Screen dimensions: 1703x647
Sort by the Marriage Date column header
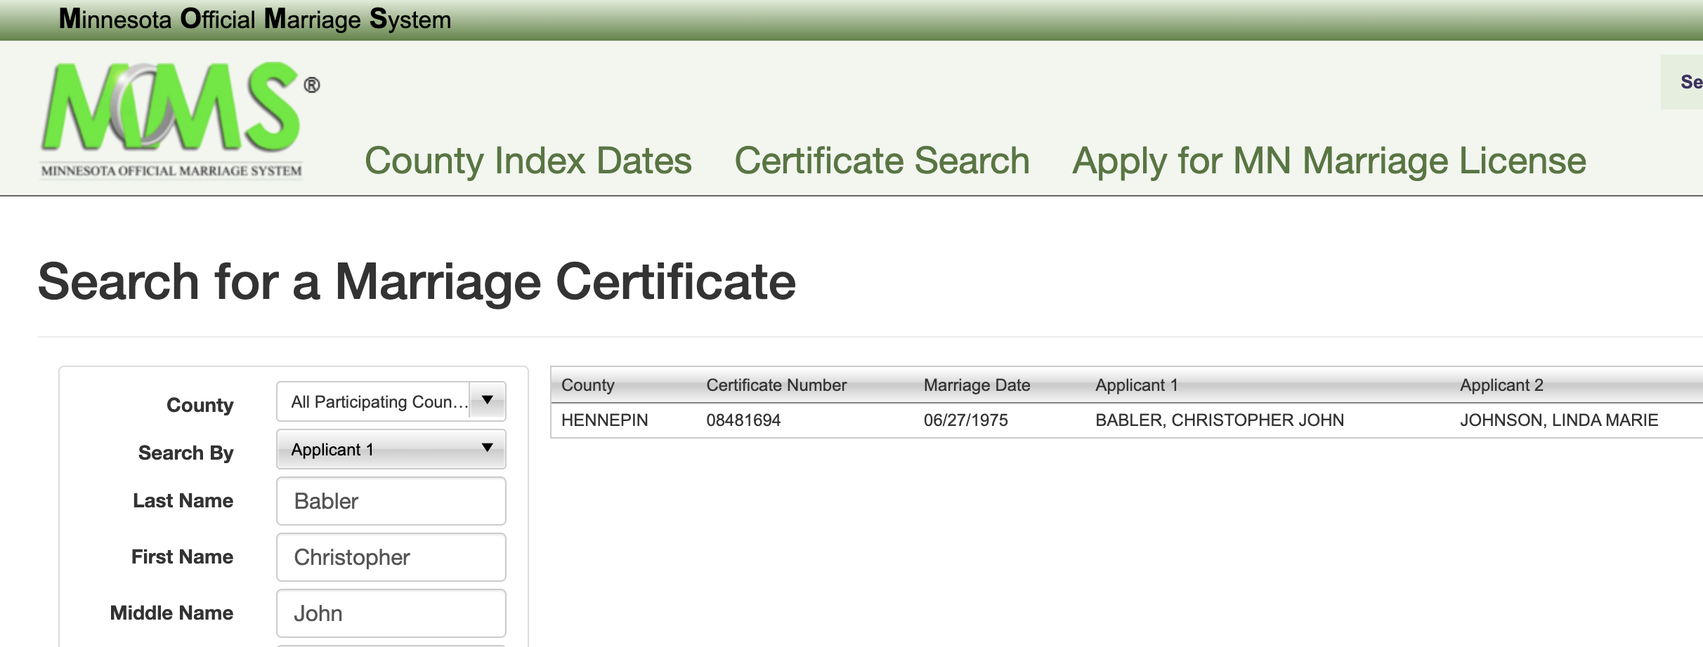pyautogui.click(x=977, y=385)
